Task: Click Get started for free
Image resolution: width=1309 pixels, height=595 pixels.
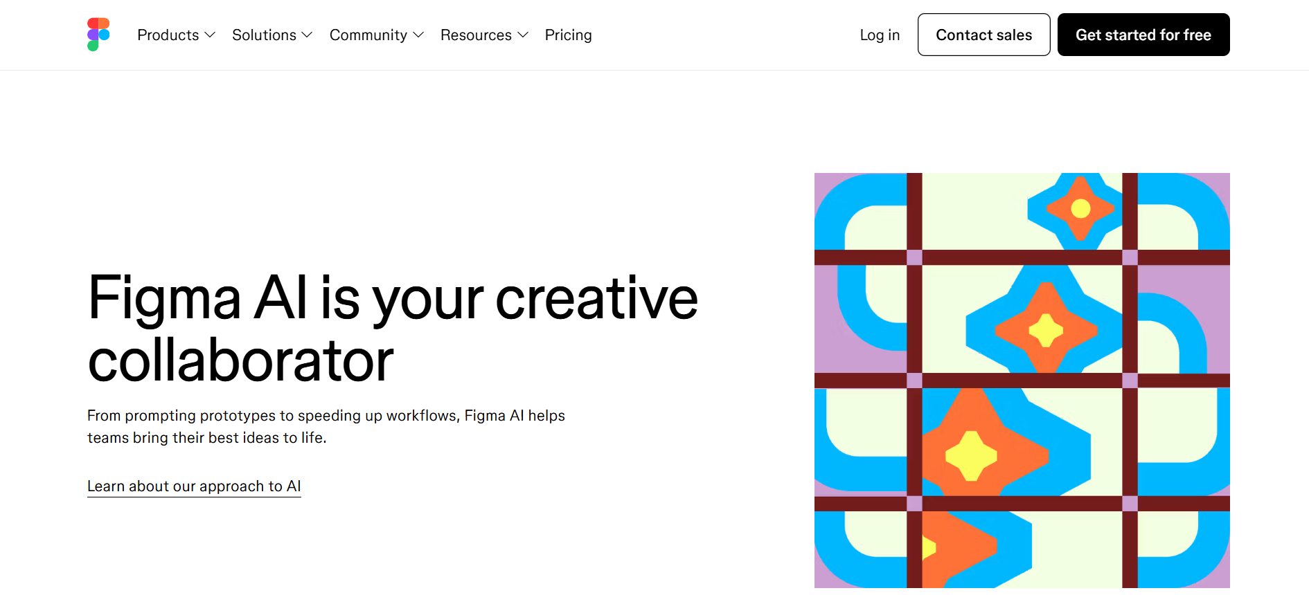Action: (x=1143, y=35)
